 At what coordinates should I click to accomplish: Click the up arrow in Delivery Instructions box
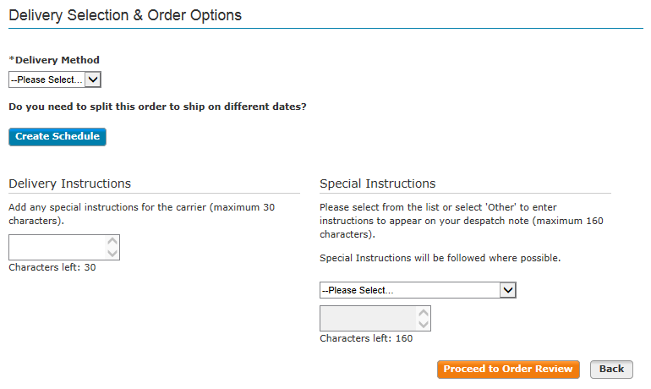pos(112,241)
